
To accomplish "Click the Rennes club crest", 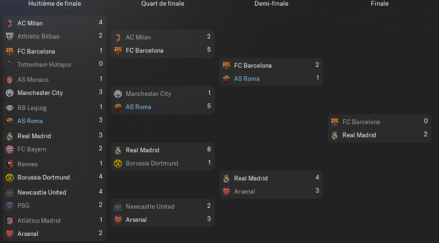I will click(x=10, y=164).
